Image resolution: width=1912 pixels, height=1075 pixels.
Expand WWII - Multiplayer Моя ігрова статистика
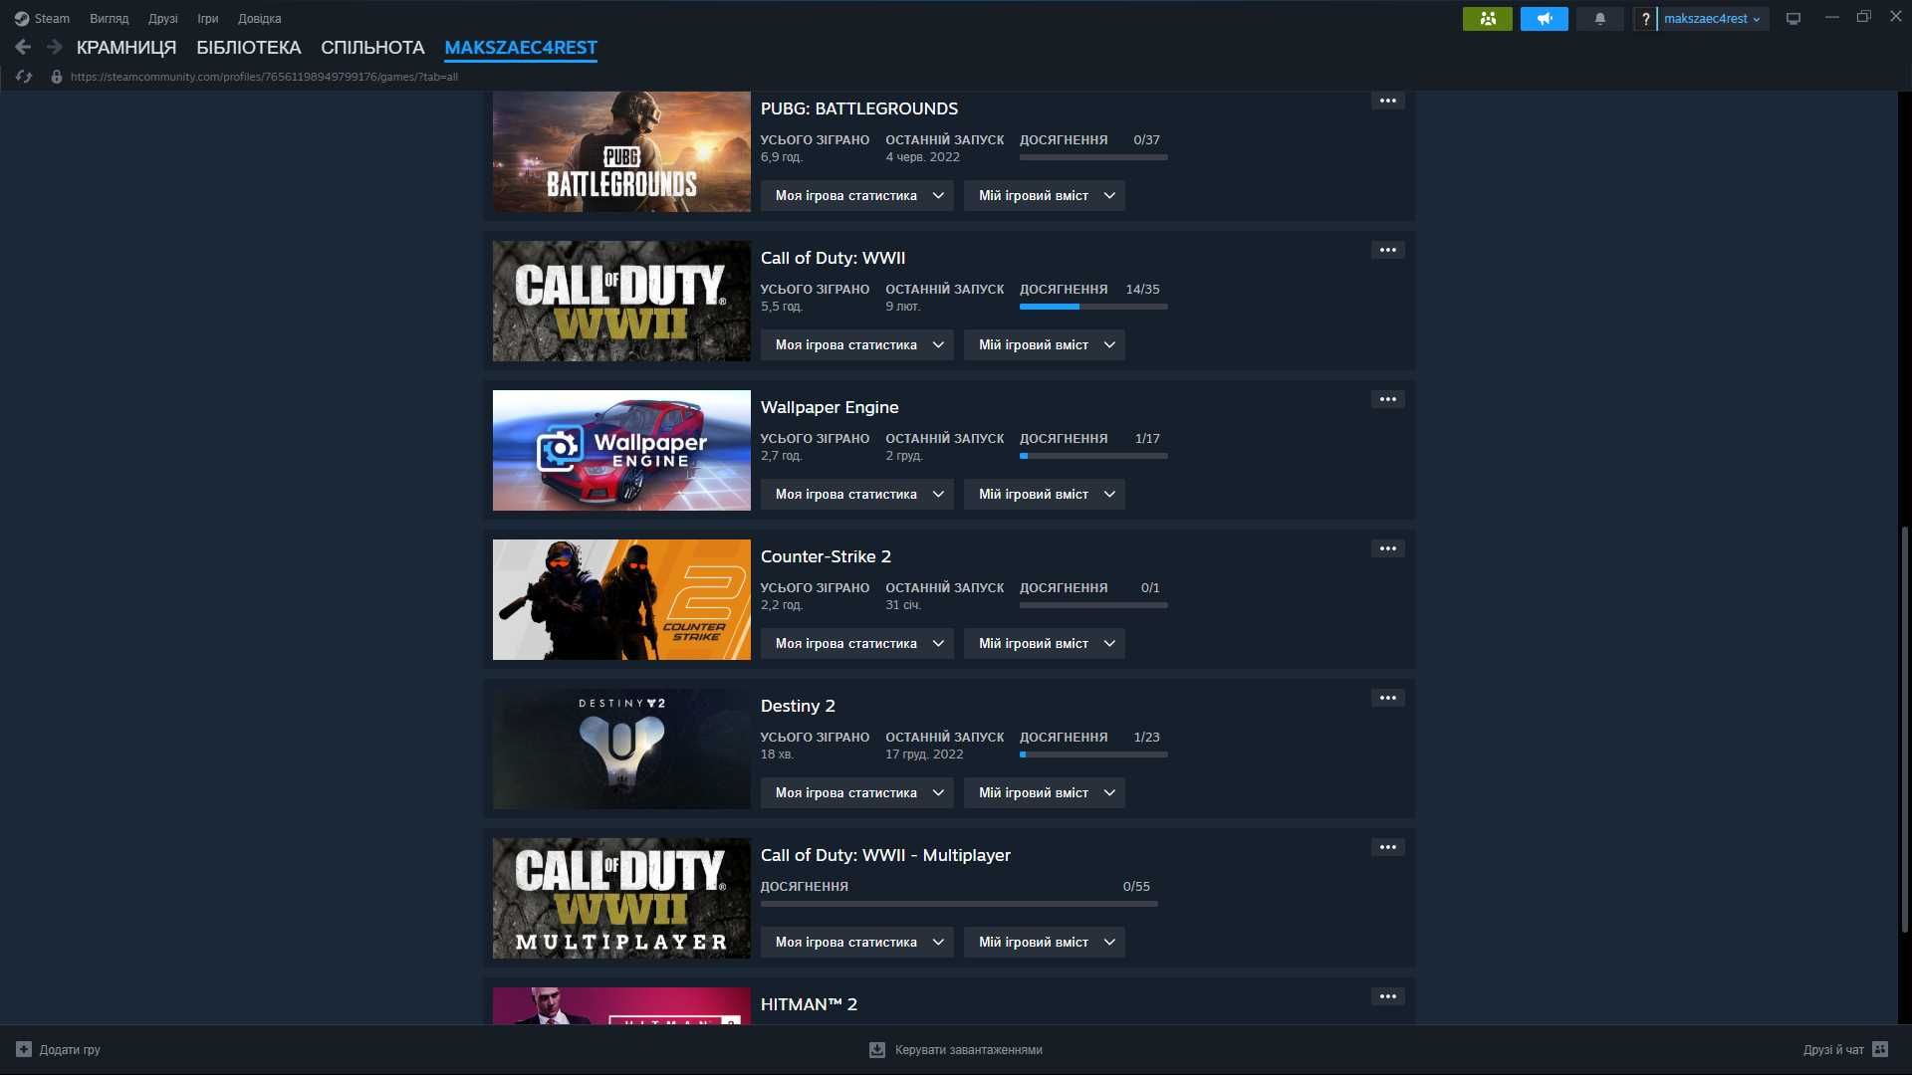point(857,942)
